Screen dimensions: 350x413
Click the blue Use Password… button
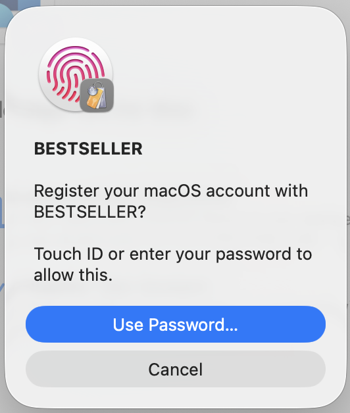[176, 324]
